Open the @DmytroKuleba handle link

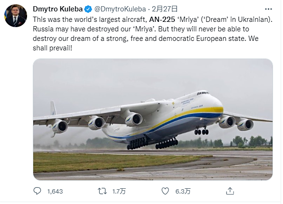coord(120,9)
